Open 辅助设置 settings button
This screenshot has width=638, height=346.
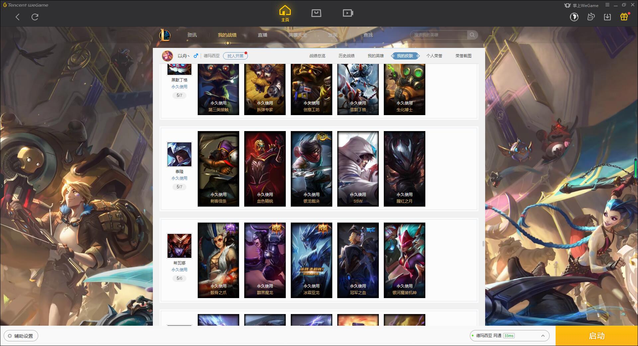coord(21,336)
